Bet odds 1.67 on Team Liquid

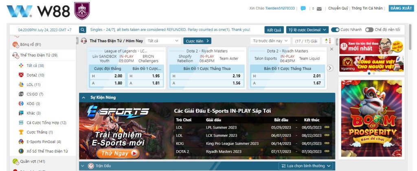pyautogui.click(x=288, y=83)
